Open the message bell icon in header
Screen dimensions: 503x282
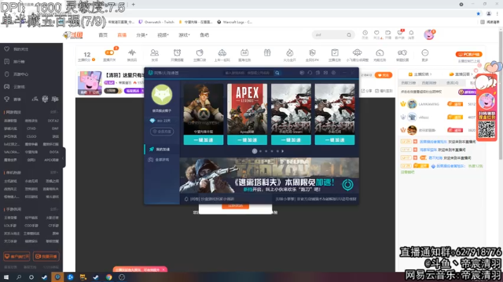pos(411,34)
